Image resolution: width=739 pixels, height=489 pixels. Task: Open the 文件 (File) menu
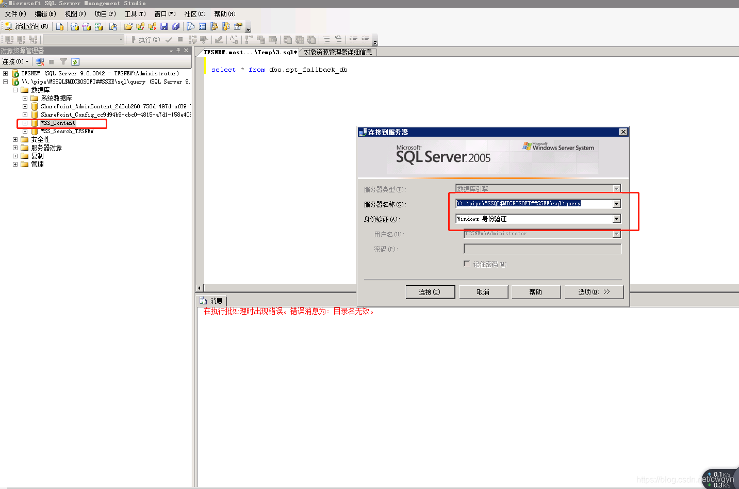[x=15, y=14]
